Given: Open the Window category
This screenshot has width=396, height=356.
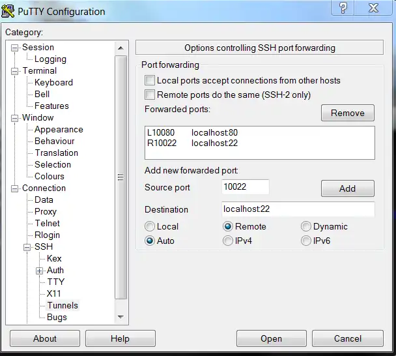Looking at the screenshot, I should tap(38, 117).
